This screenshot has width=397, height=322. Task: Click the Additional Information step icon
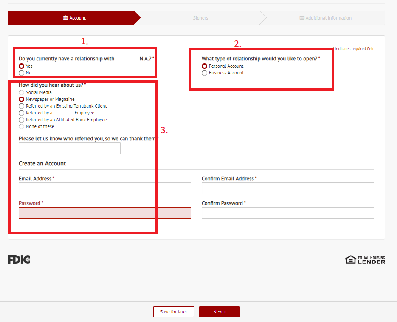coord(302,18)
